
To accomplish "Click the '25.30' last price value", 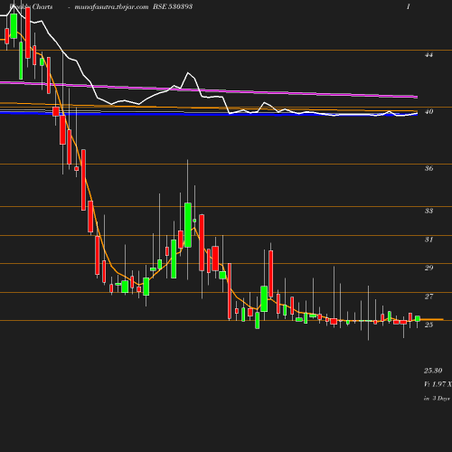I will click(433, 371).
